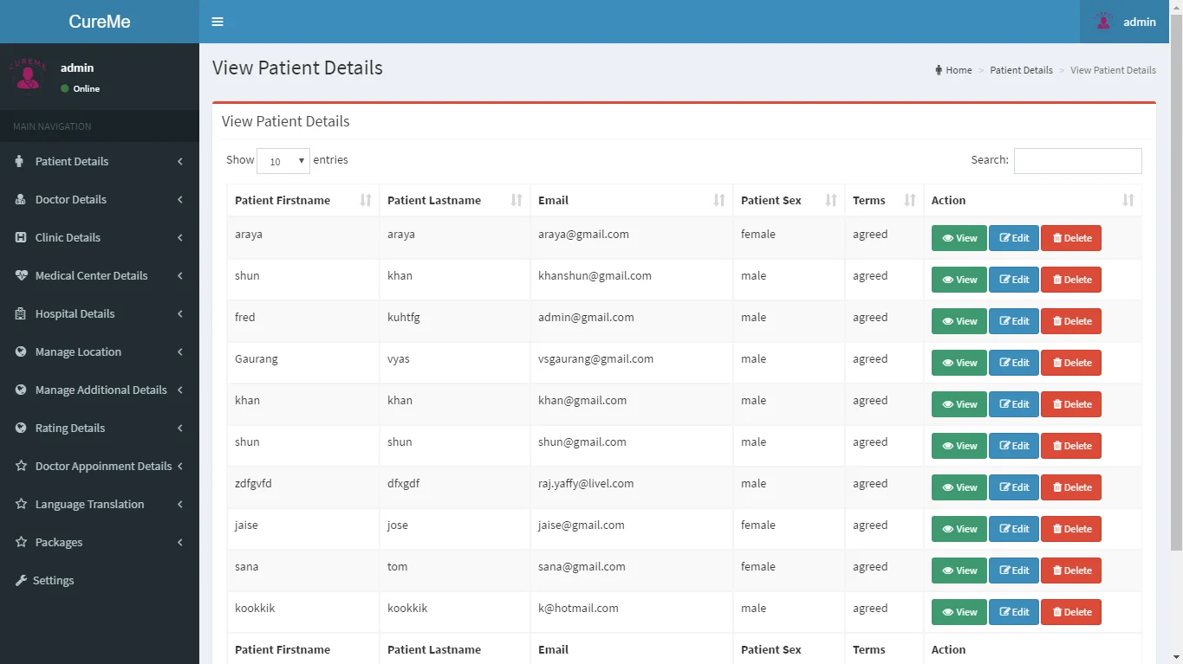This screenshot has width=1183, height=664.
Task: Click the CureMe logo avatar in the sidebar
Action: (x=28, y=74)
